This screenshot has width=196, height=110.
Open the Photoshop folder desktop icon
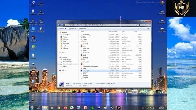click(x=33, y=56)
